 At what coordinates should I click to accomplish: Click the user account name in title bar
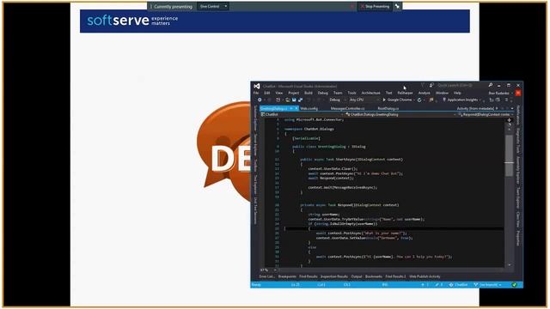click(x=498, y=94)
